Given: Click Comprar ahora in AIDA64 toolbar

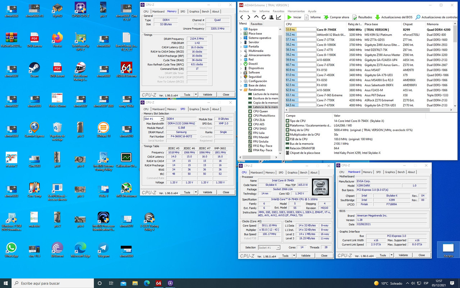Looking at the screenshot, I should click(336, 17).
